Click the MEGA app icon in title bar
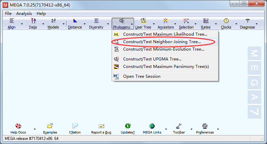 pos(5,5)
